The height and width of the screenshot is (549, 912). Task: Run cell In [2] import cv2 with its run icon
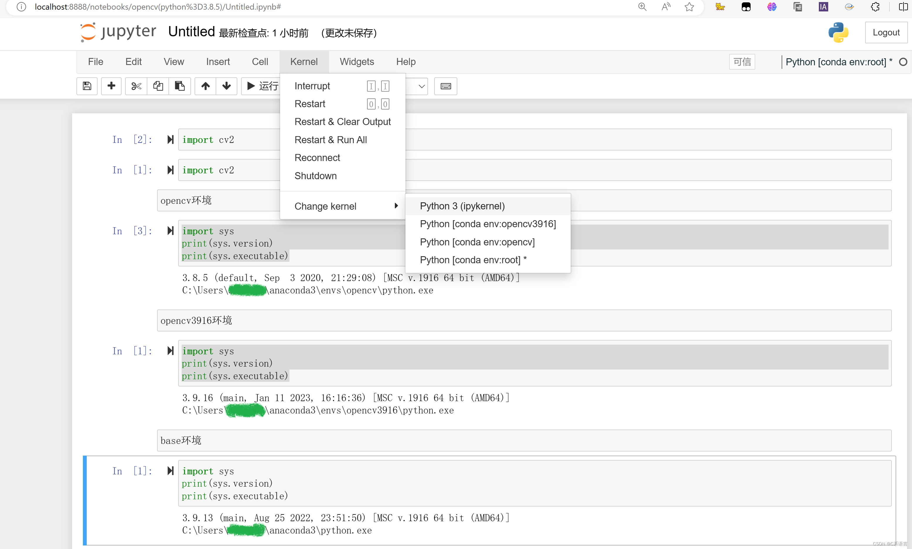[170, 140]
